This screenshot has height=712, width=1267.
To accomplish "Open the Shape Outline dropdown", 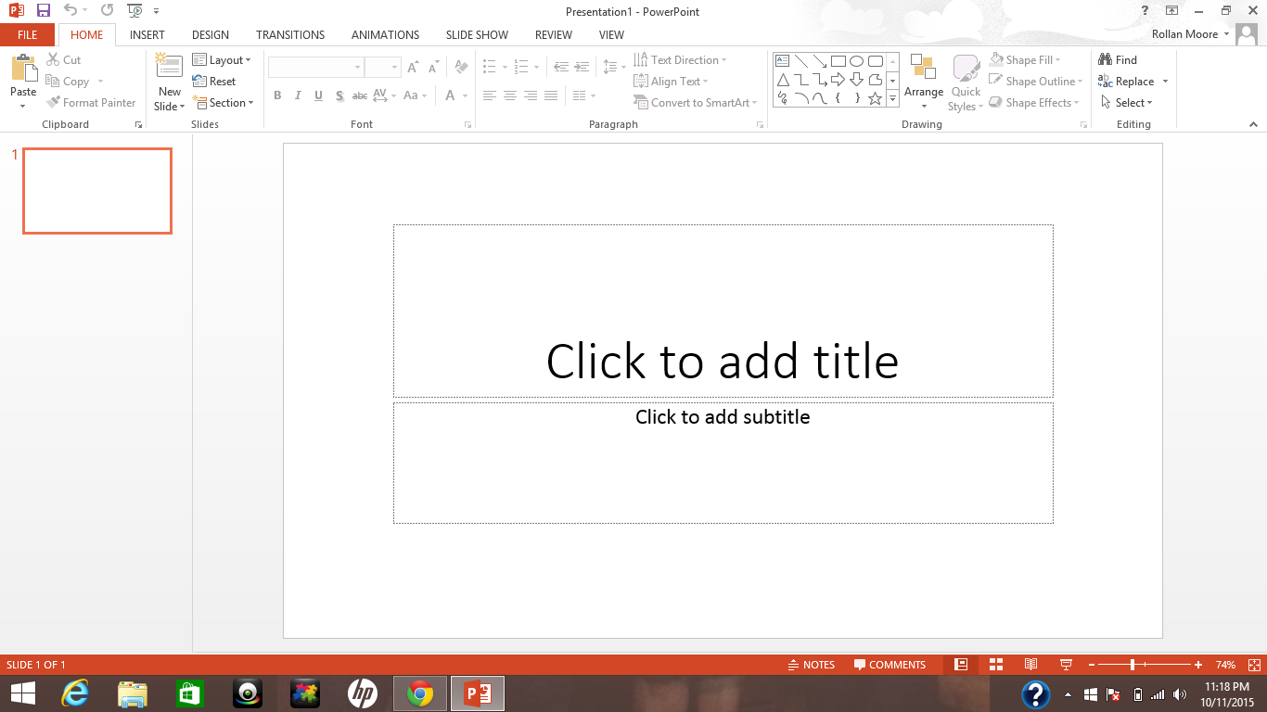I will pyautogui.click(x=1034, y=82).
